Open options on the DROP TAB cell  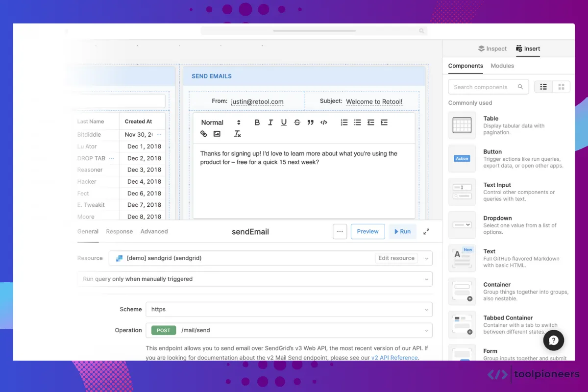coord(111,158)
